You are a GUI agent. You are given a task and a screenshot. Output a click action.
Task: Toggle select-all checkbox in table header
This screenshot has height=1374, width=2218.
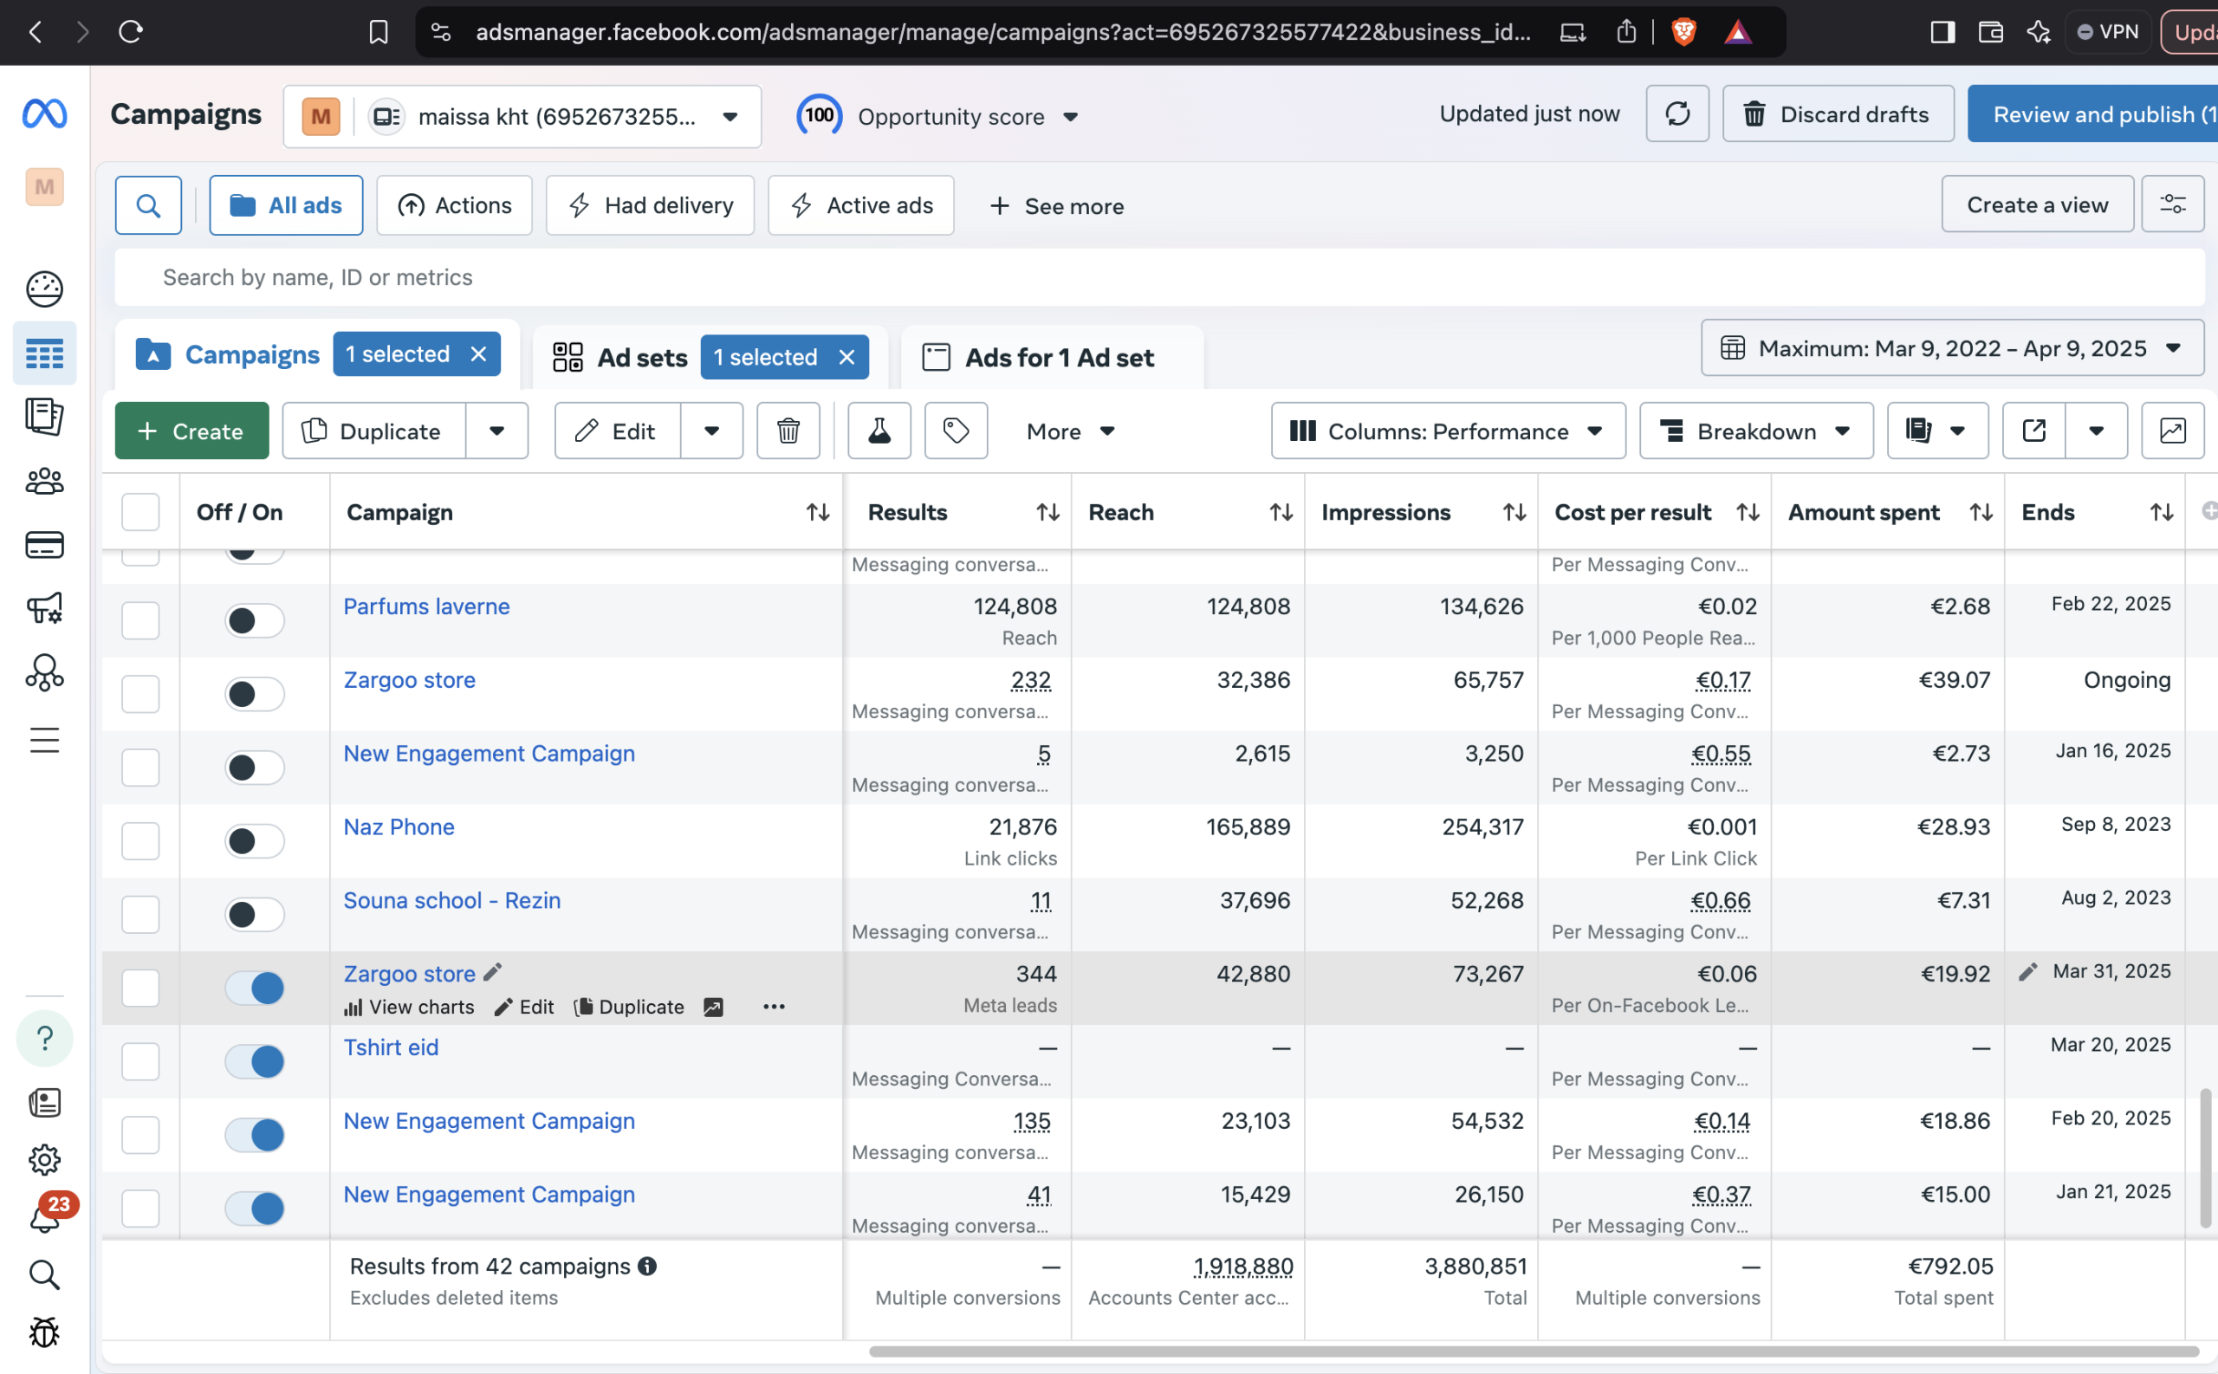coord(141,513)
